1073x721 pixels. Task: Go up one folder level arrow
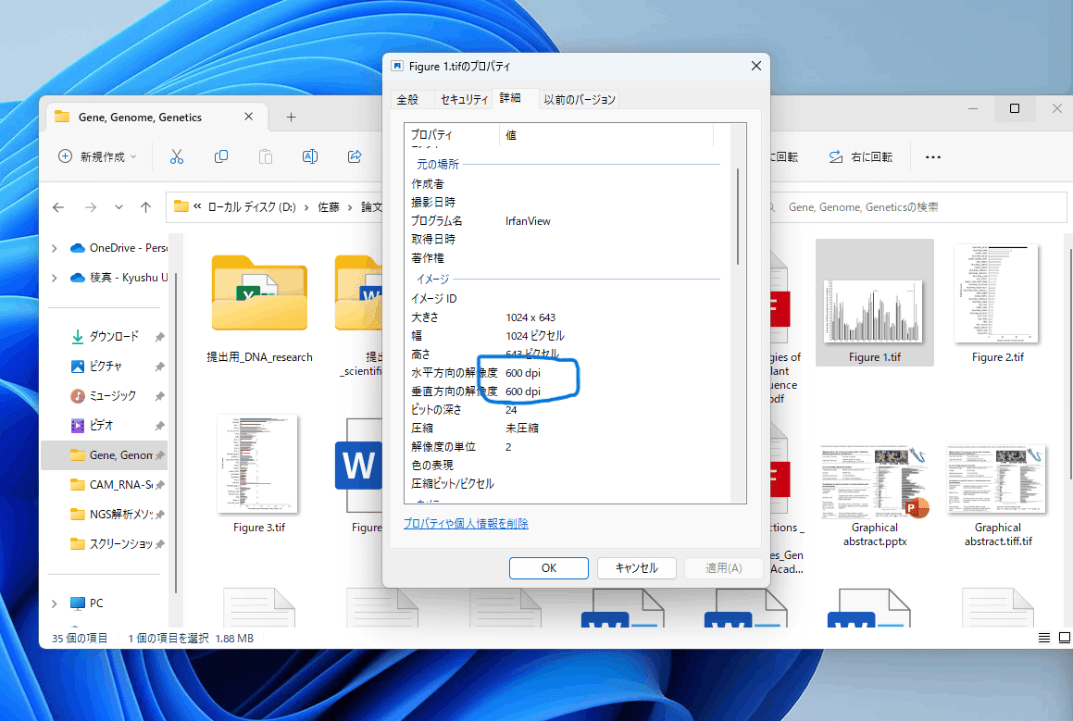point(145,207)
